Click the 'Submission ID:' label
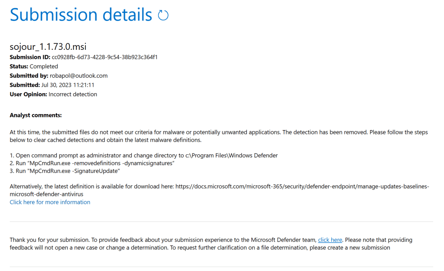 point(30,57)
